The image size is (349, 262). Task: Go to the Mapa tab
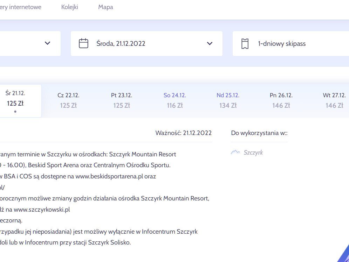click(x=106, y=7)
